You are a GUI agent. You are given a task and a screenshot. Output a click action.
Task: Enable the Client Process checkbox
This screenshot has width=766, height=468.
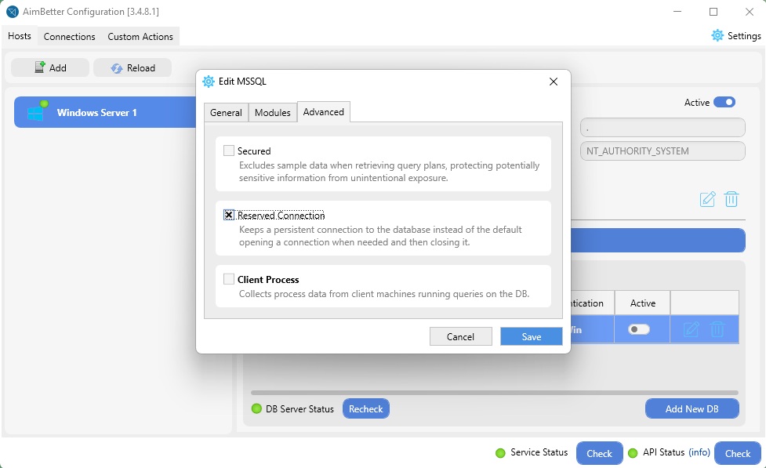click(x=229, y=279)
